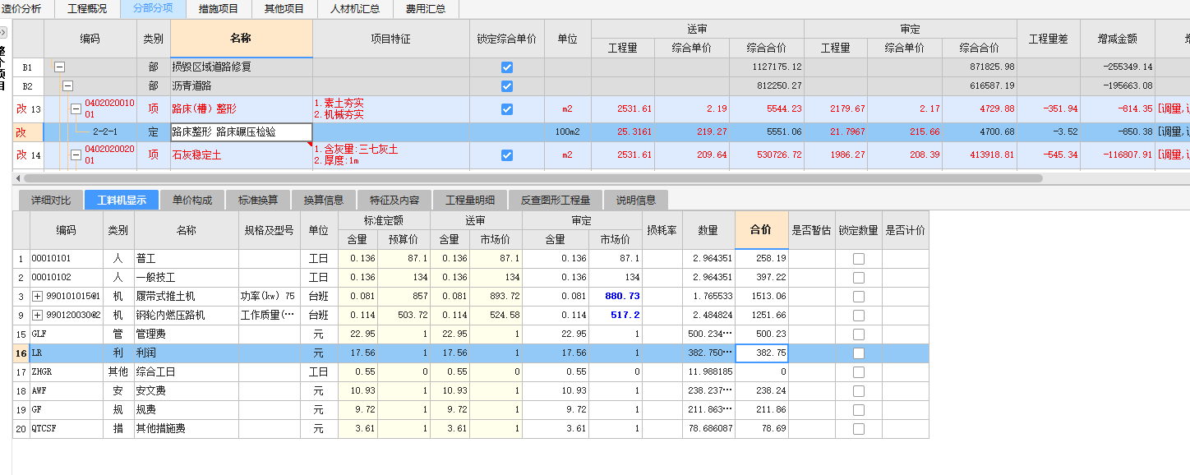Click the 含灰量:三七灰土 feature cell

(390, 154)
